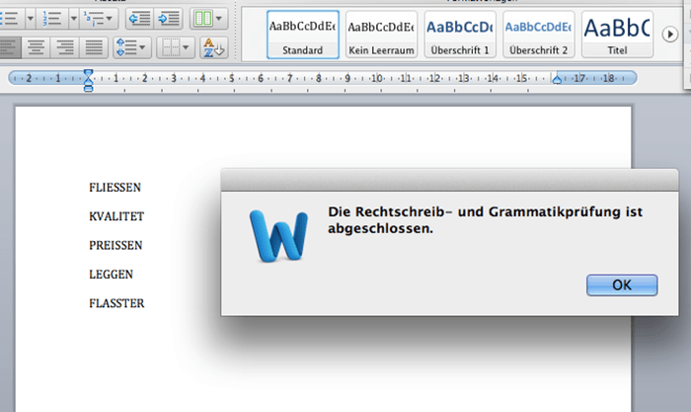Toggle right text alignment
691x412 pixels.
click(x=65, y=46)
